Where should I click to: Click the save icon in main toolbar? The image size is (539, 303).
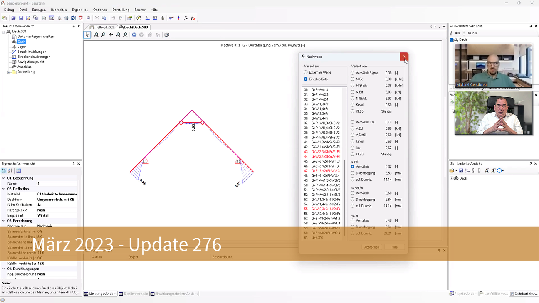pos(21,18)
